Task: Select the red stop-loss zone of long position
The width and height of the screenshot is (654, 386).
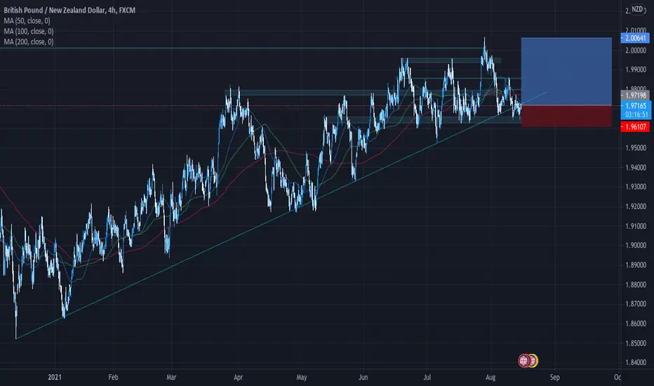Action: click(x=566, y=116)
